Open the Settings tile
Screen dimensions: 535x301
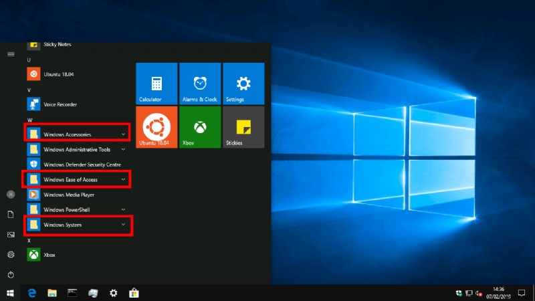tap(243, 84)
